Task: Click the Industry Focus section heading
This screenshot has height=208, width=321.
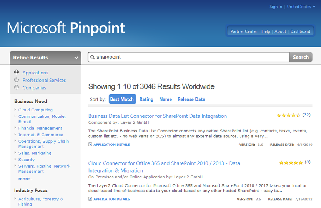Action: coord(31,190)
